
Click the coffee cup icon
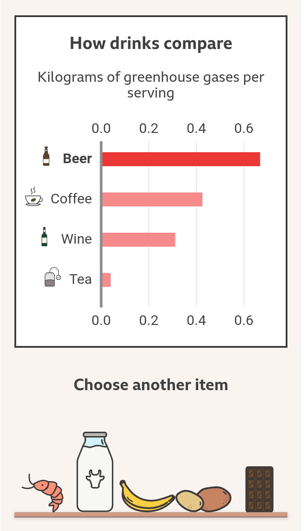34,198
